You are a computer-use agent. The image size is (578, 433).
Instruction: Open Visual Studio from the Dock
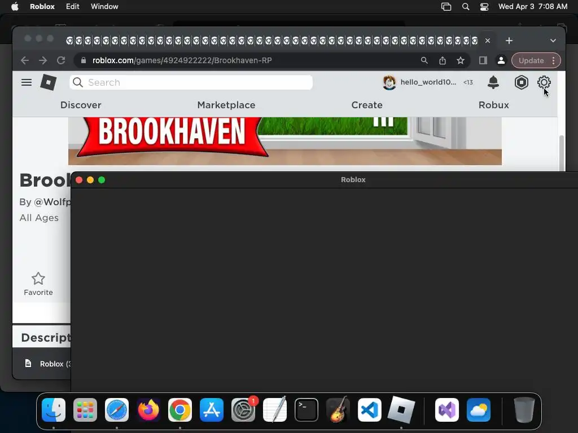447,410
